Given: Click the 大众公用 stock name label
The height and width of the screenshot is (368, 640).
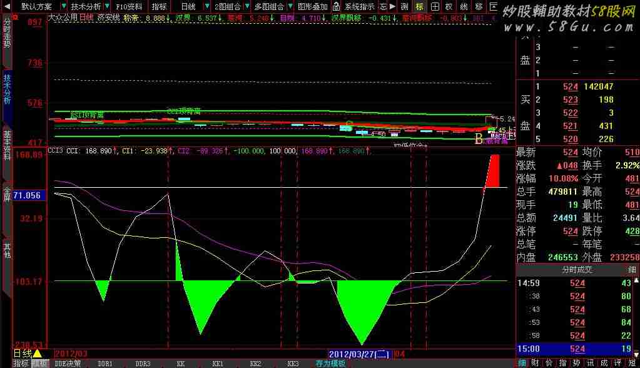Looking at the screenshot, I should tap(63, 18).
